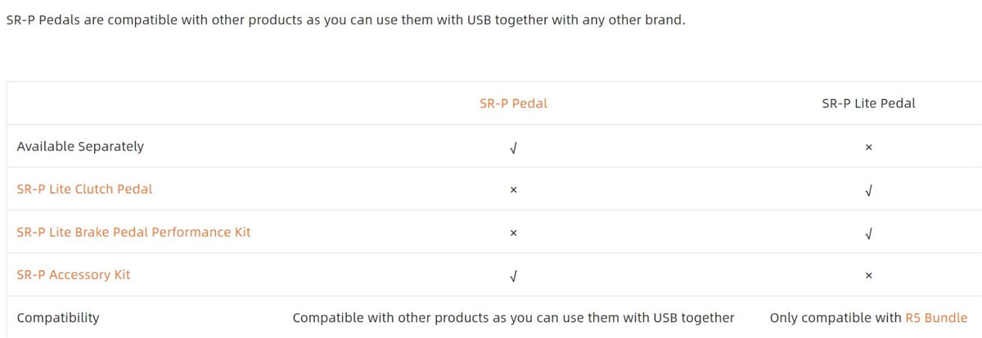Open the SR-P Lite Clutch Pedal link
Screen dimensions: 982x338
(x=84, y=189)
